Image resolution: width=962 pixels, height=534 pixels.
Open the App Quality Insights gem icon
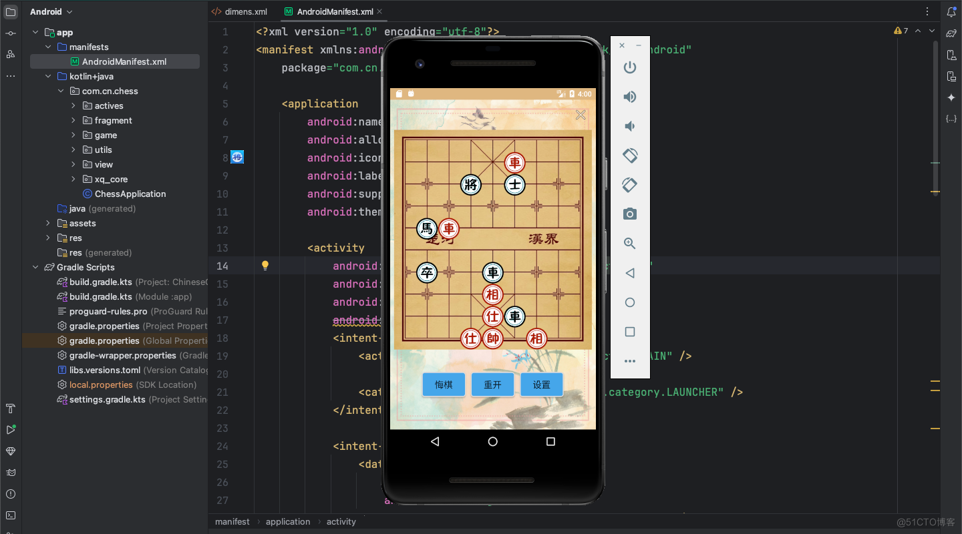pyautogui.click(x=11, y=451)
